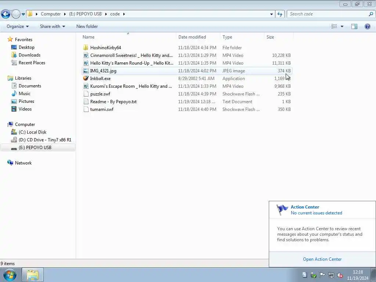Open the Music library
376x282 pixels.
(x=24, y=94)
